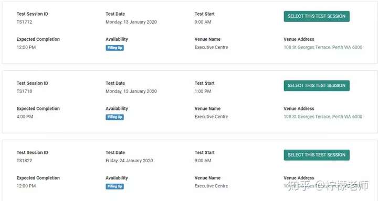Click Monday, 13 January 2020 date in TS1718 card

click(x=131, y=92)
